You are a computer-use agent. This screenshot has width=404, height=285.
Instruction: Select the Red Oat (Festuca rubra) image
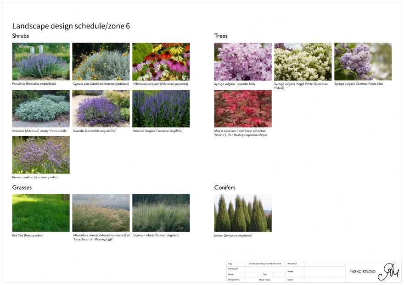tap(41, 213)
